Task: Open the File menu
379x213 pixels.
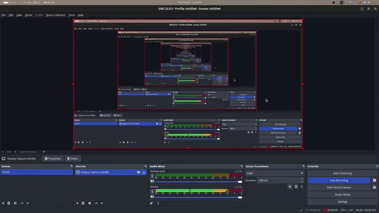Action: pos(4,15)
